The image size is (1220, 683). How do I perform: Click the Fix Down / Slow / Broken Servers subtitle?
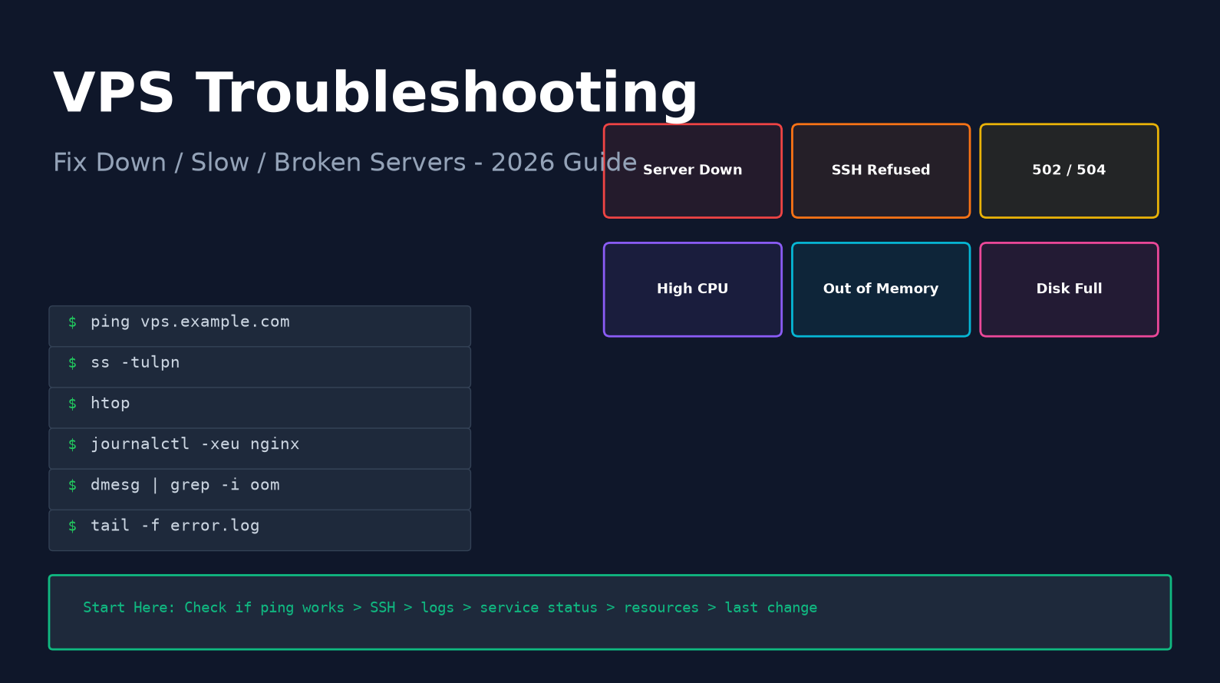pyautogui.click(x=345, y=163)
